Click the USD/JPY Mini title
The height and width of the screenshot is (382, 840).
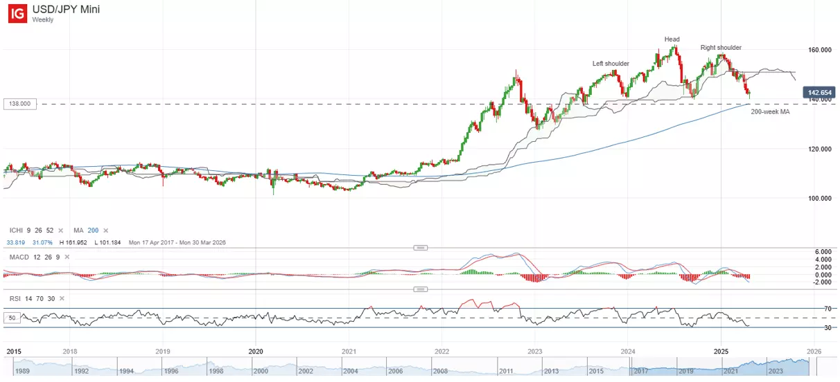click(x=66, y=10)
